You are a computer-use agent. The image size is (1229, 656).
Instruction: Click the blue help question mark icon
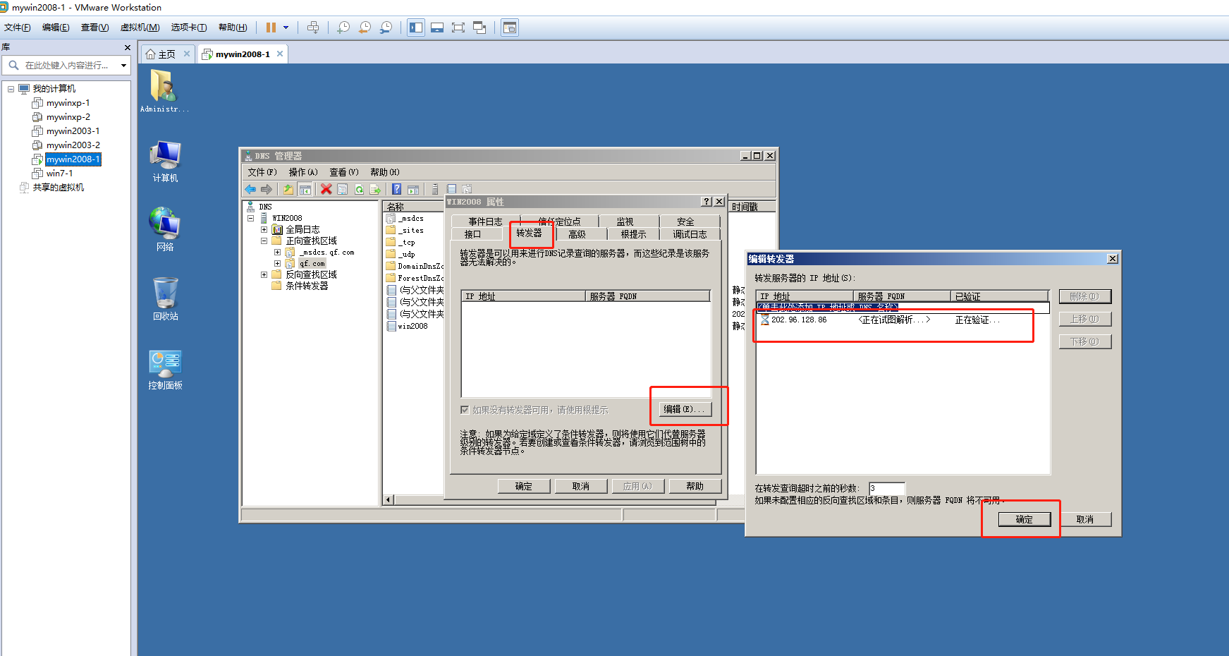pyautogui.click(x=397, y=189)
